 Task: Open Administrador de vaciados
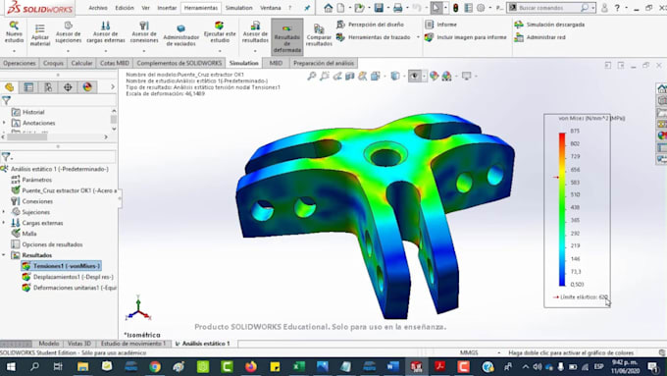click(x=181, y=35)
